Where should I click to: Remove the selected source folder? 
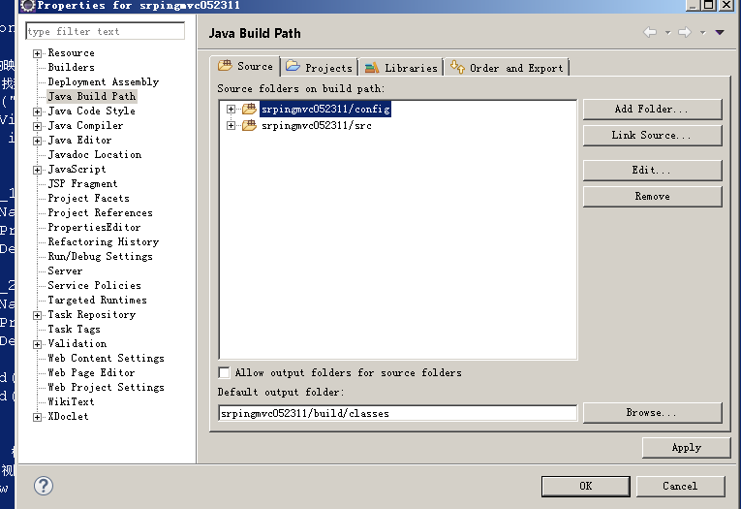coord(652,196)
